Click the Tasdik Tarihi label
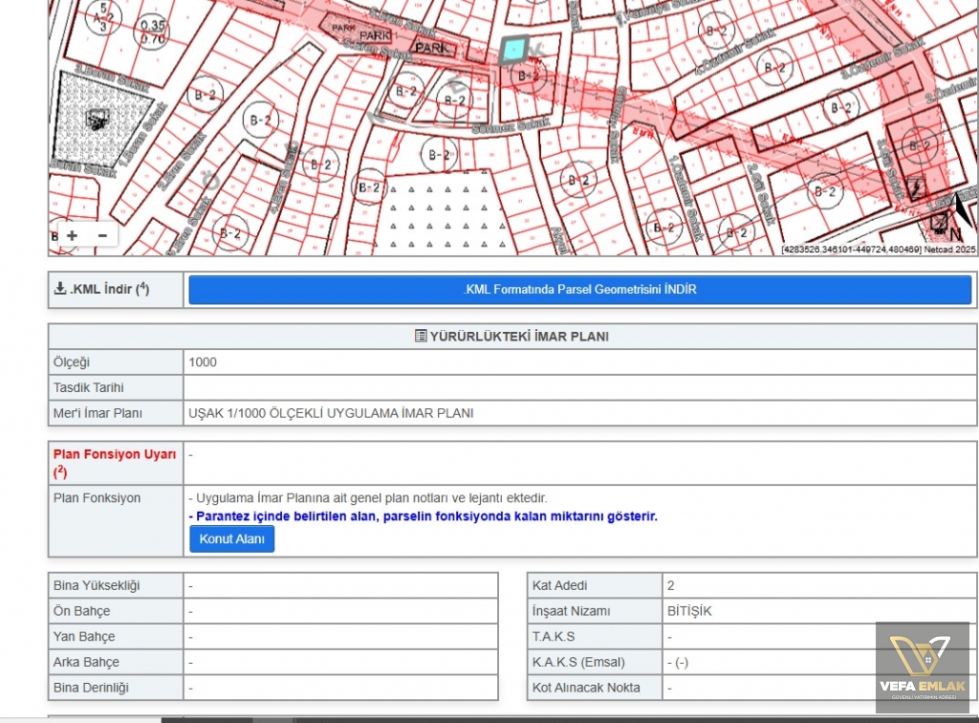The image size is (979, 723). (x=88, y=387)
